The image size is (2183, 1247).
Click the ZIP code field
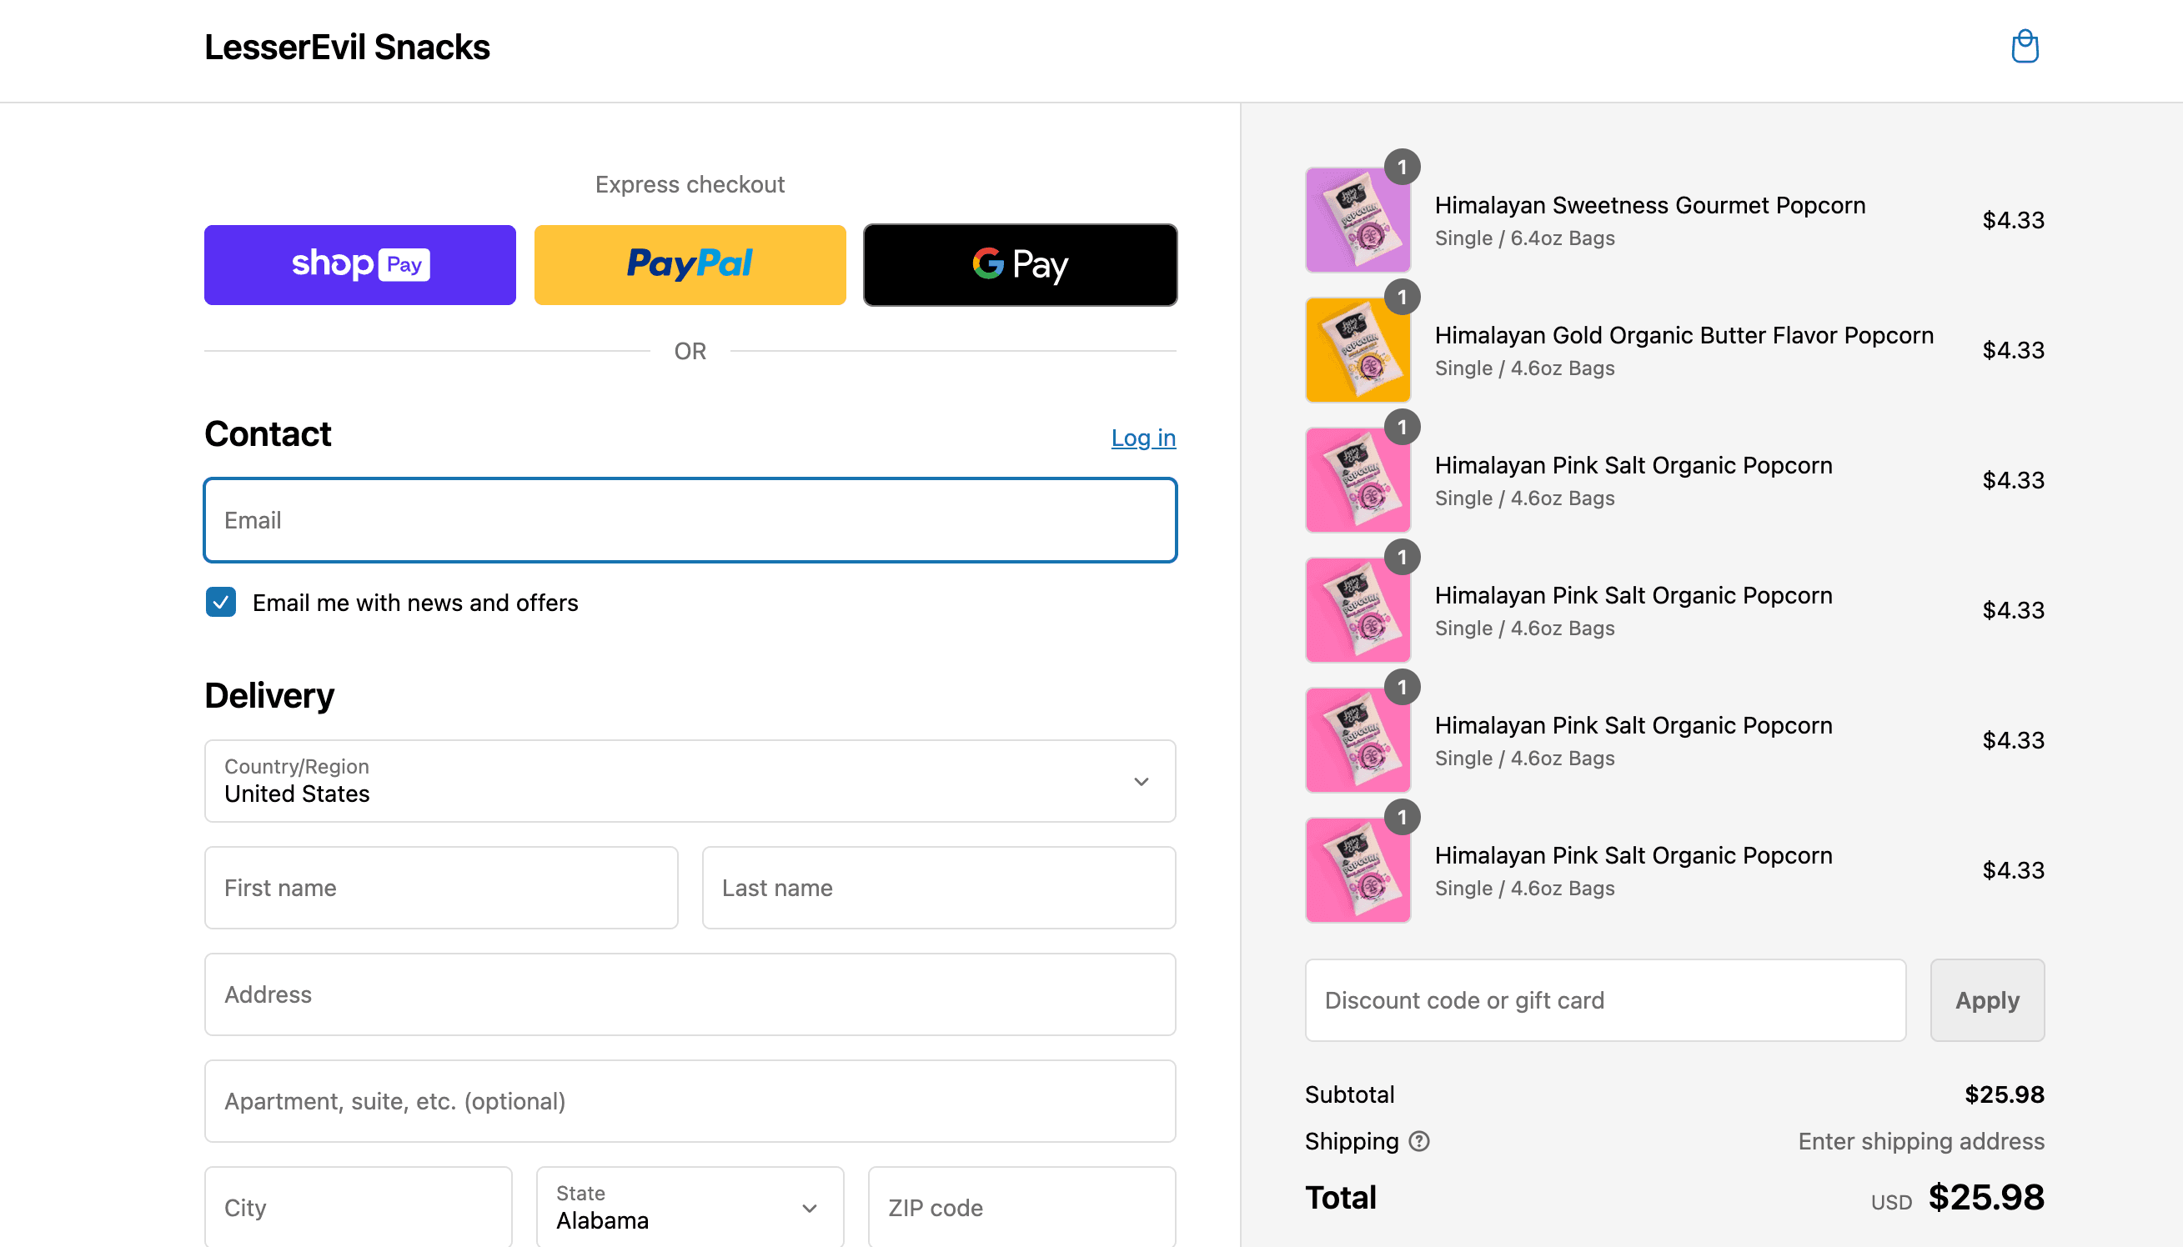point(1021,1207)
